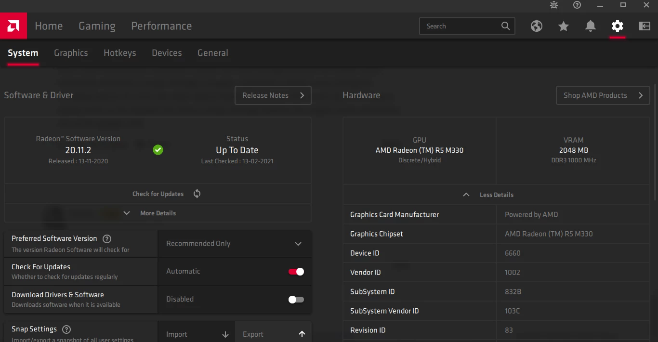Open the Performance menu
658x342 pixels.
tap(161, 26)
